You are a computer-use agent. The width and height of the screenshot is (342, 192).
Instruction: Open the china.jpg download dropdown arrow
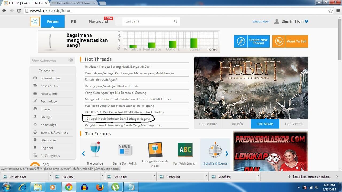(154, 177)
